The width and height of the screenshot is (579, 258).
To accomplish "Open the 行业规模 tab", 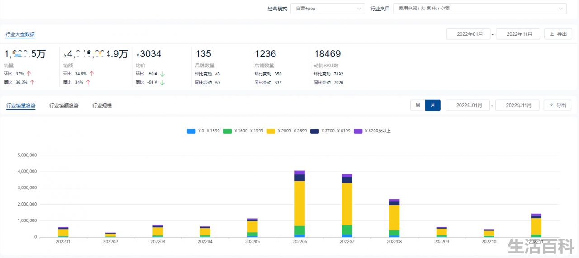I will pos(102,106).
